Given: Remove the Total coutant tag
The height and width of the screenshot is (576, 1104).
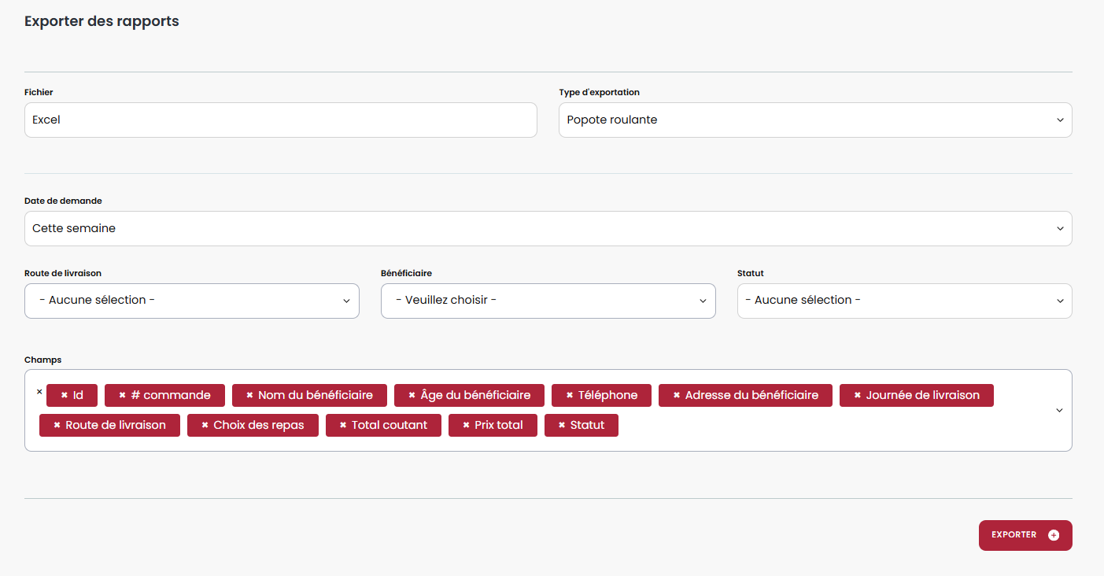Looking at the screenshot, I should (x=343, y=426).
